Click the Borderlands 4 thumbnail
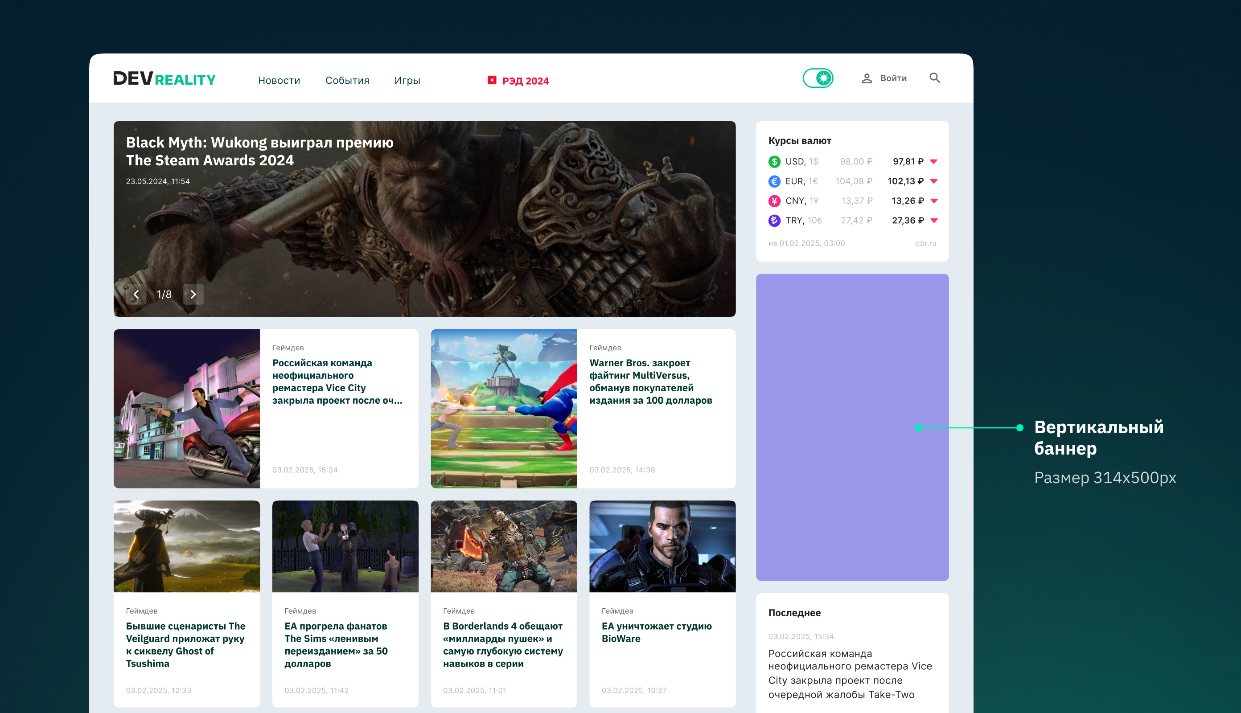 503,546
